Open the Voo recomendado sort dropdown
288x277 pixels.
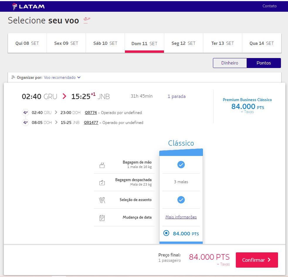(x=62, y=77)
